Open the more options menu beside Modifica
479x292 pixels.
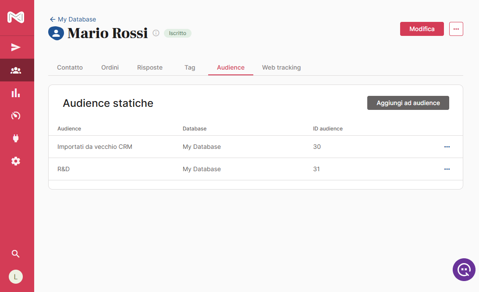456,29
